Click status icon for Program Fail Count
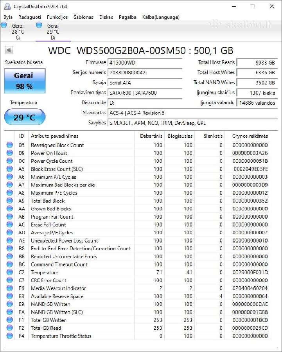This screenshot has height=352, width=282. (10, 217)
